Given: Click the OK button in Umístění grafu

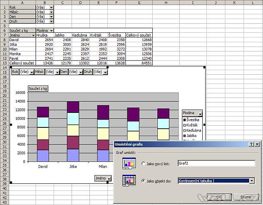Looking at the screenshot, I should [219, 197].
